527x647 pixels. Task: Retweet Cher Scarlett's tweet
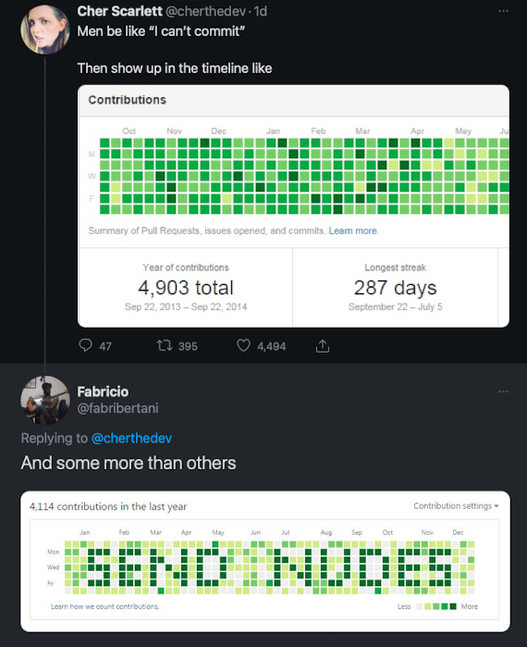(x=165, y=345)
